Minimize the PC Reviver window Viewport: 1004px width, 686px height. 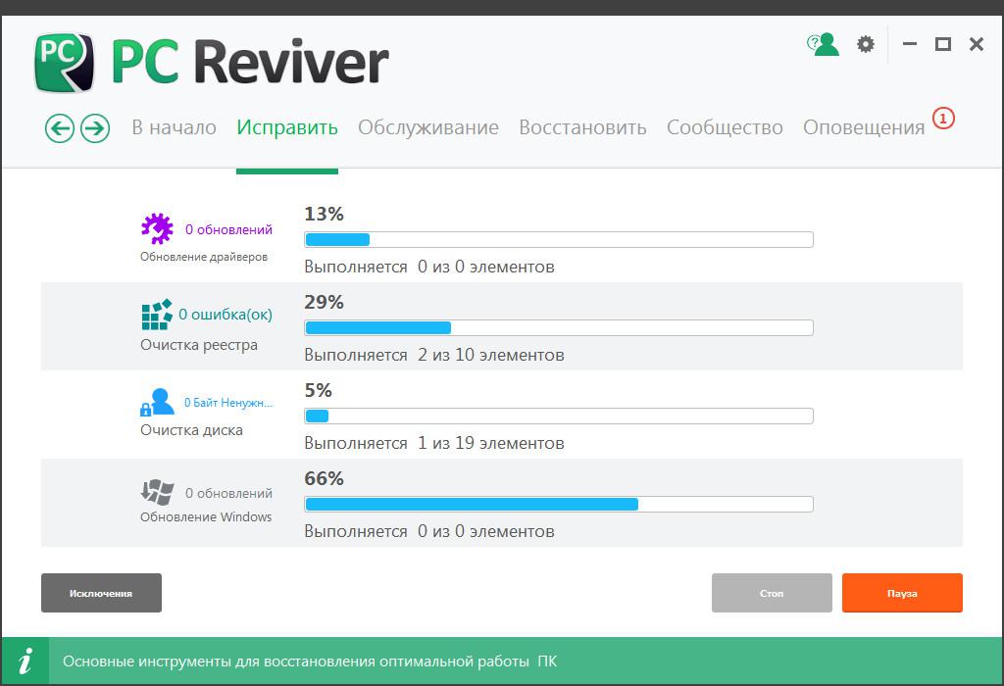click(x=910, y=44)
